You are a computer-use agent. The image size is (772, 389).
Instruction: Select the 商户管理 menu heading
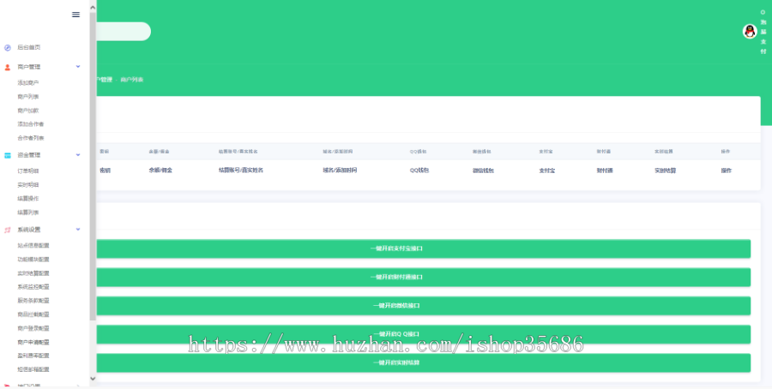pyautogui.click(x=29, y=67)
